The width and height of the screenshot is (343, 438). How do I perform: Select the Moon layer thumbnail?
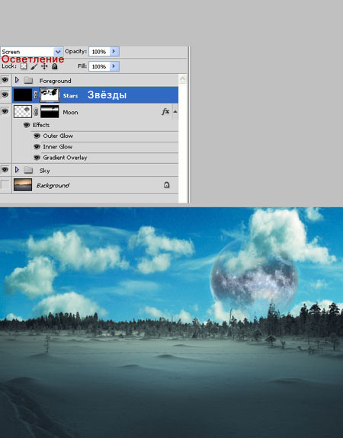tap(23, 111)
